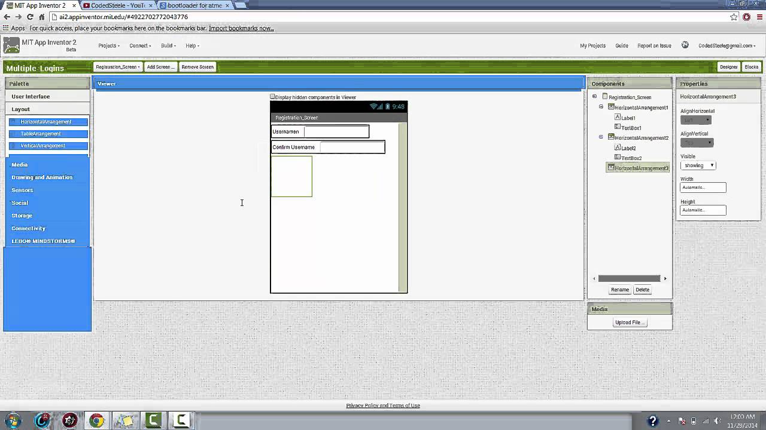The height and width of the screenshot is (430, 766).
Task: Click the language globe icon in header
Action: [x=685, y=45]
